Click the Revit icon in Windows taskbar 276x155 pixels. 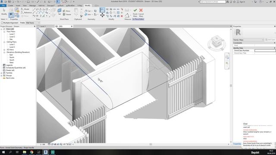point(46,152)
